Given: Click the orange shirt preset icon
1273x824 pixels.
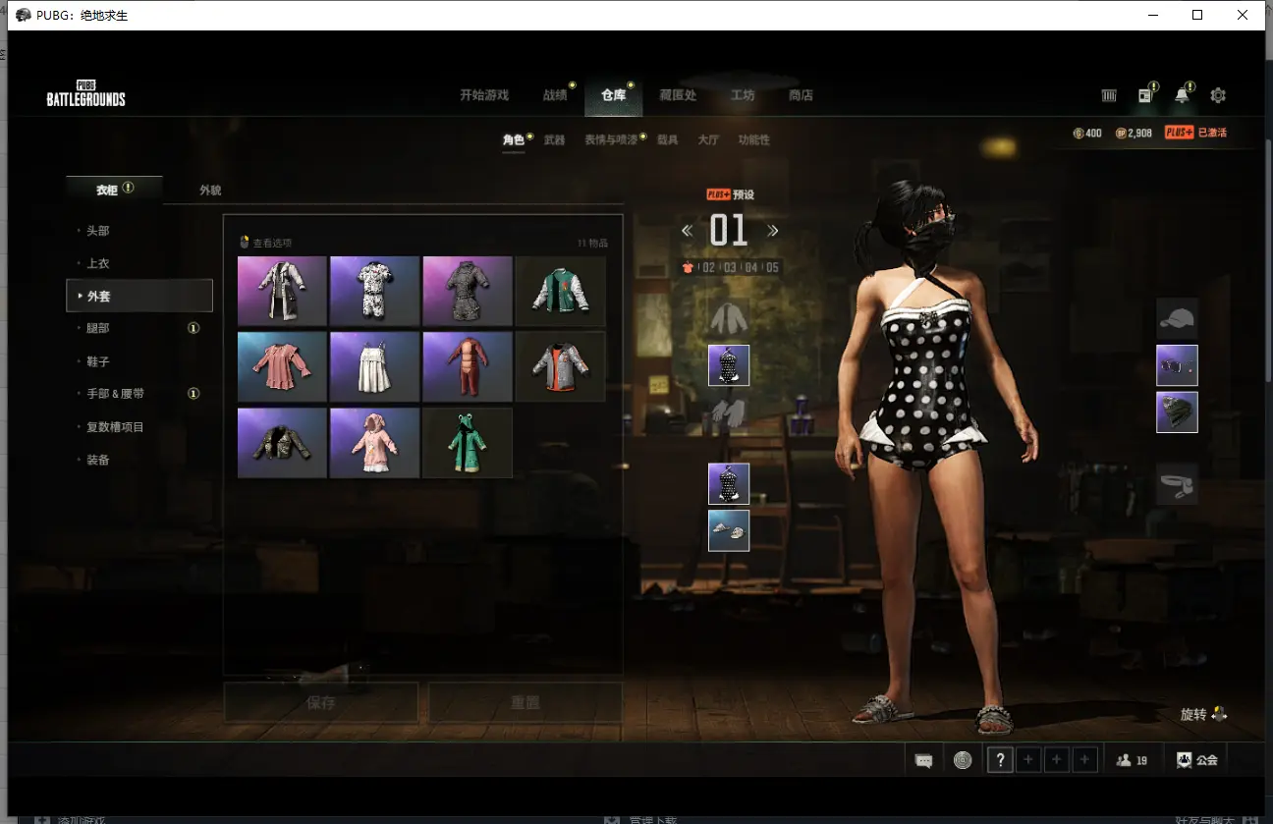Looking at the screenshot, I should 688,267.
